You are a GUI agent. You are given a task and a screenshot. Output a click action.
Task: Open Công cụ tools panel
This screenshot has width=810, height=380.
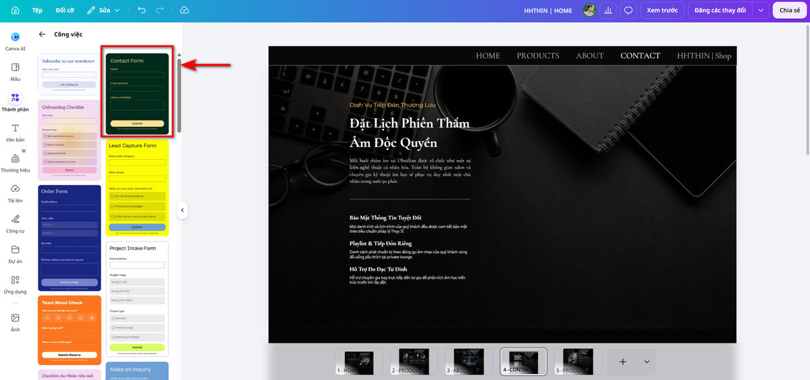tap(15, 223)
